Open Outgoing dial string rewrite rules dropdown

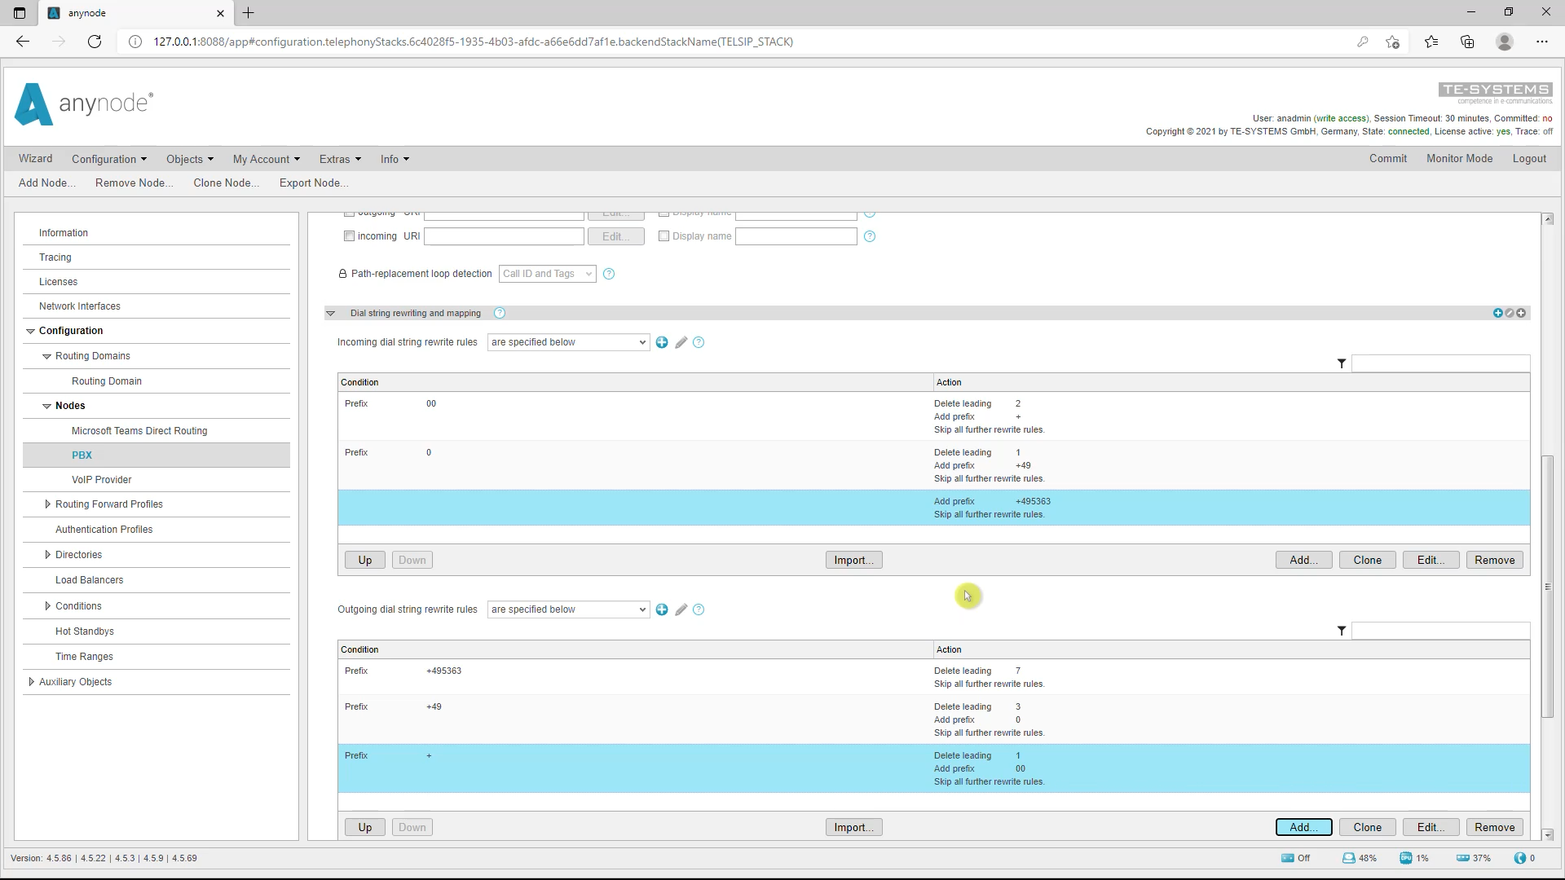(x=568, y=609)
